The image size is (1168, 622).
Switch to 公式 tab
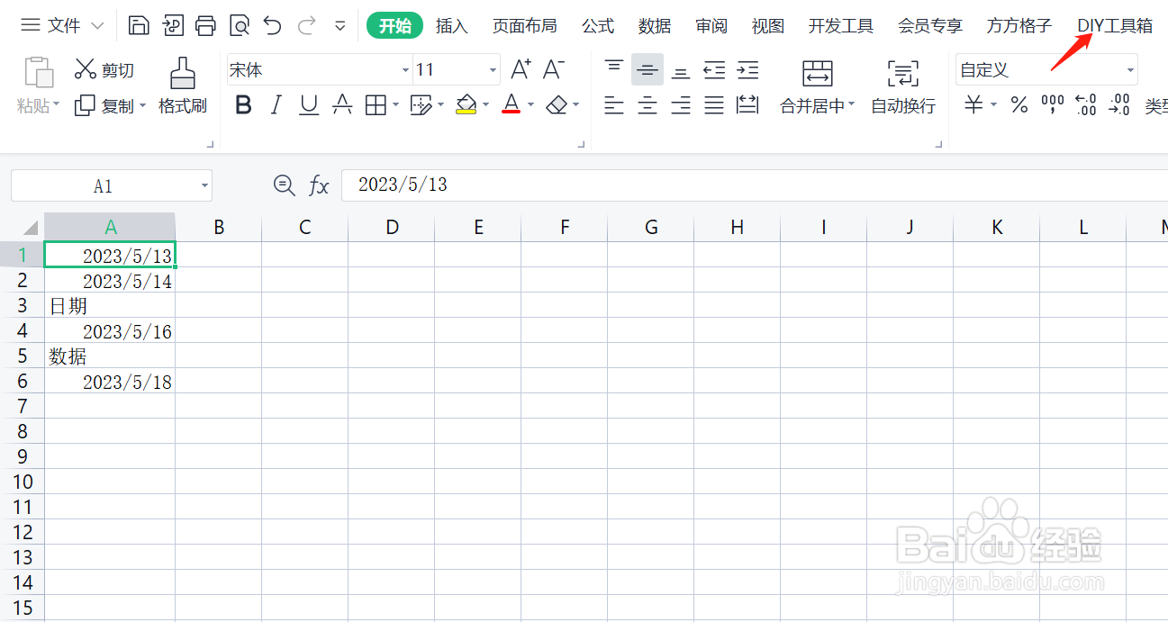pos(598,26)
